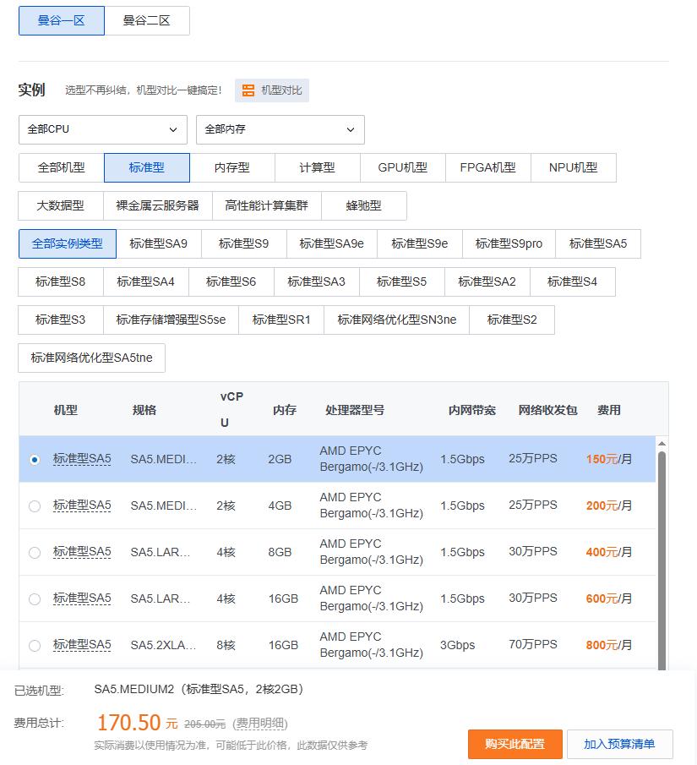Viewport: 697px width, 765px height.
Task: Choose 标准型S5 instance type
Action: click(x=402, y=281)
